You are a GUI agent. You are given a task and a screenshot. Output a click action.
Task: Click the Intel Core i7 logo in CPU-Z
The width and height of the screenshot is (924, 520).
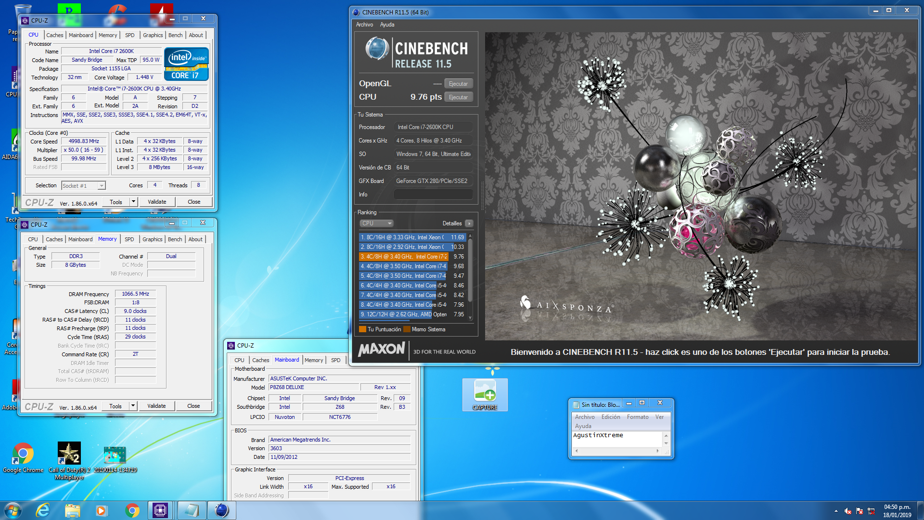[x=186, y=64]
